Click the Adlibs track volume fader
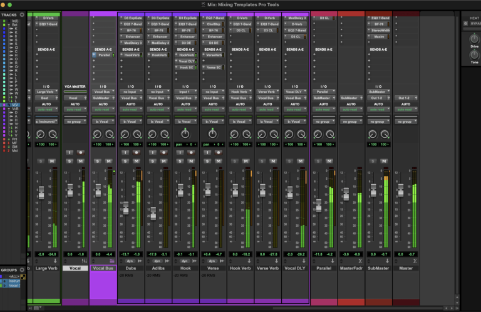 click(153, 213)
